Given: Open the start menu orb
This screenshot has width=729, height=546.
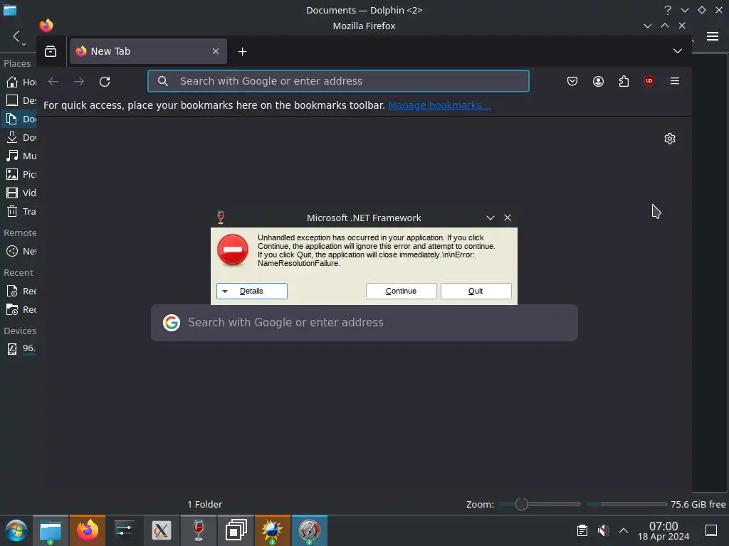Looking at the screenshot, I should 16,530.
